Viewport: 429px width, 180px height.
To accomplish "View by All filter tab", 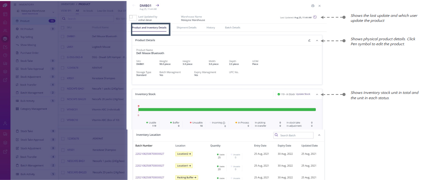I will pyautogui.click(x=77, y=11).
